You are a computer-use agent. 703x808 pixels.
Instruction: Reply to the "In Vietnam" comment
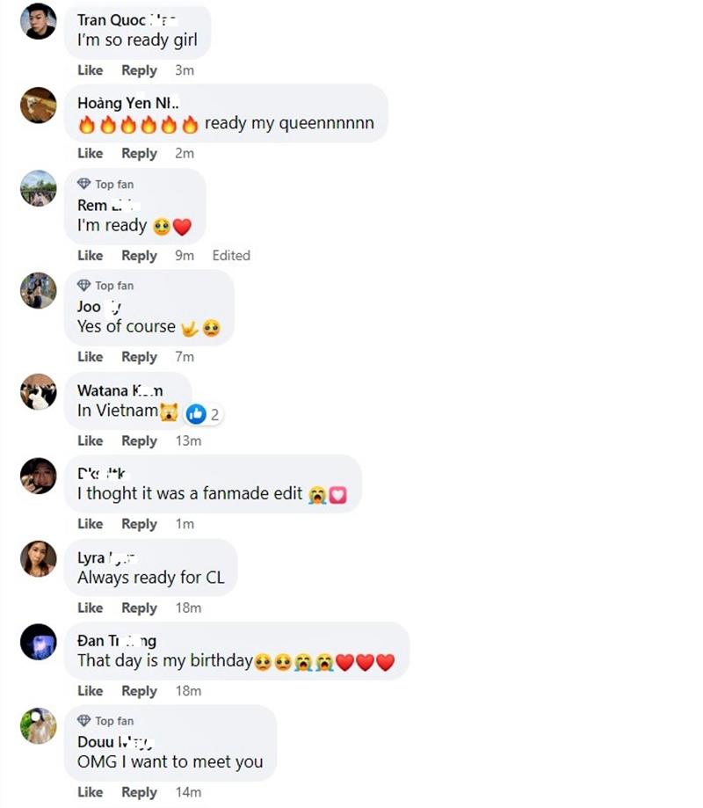point(139,440)
